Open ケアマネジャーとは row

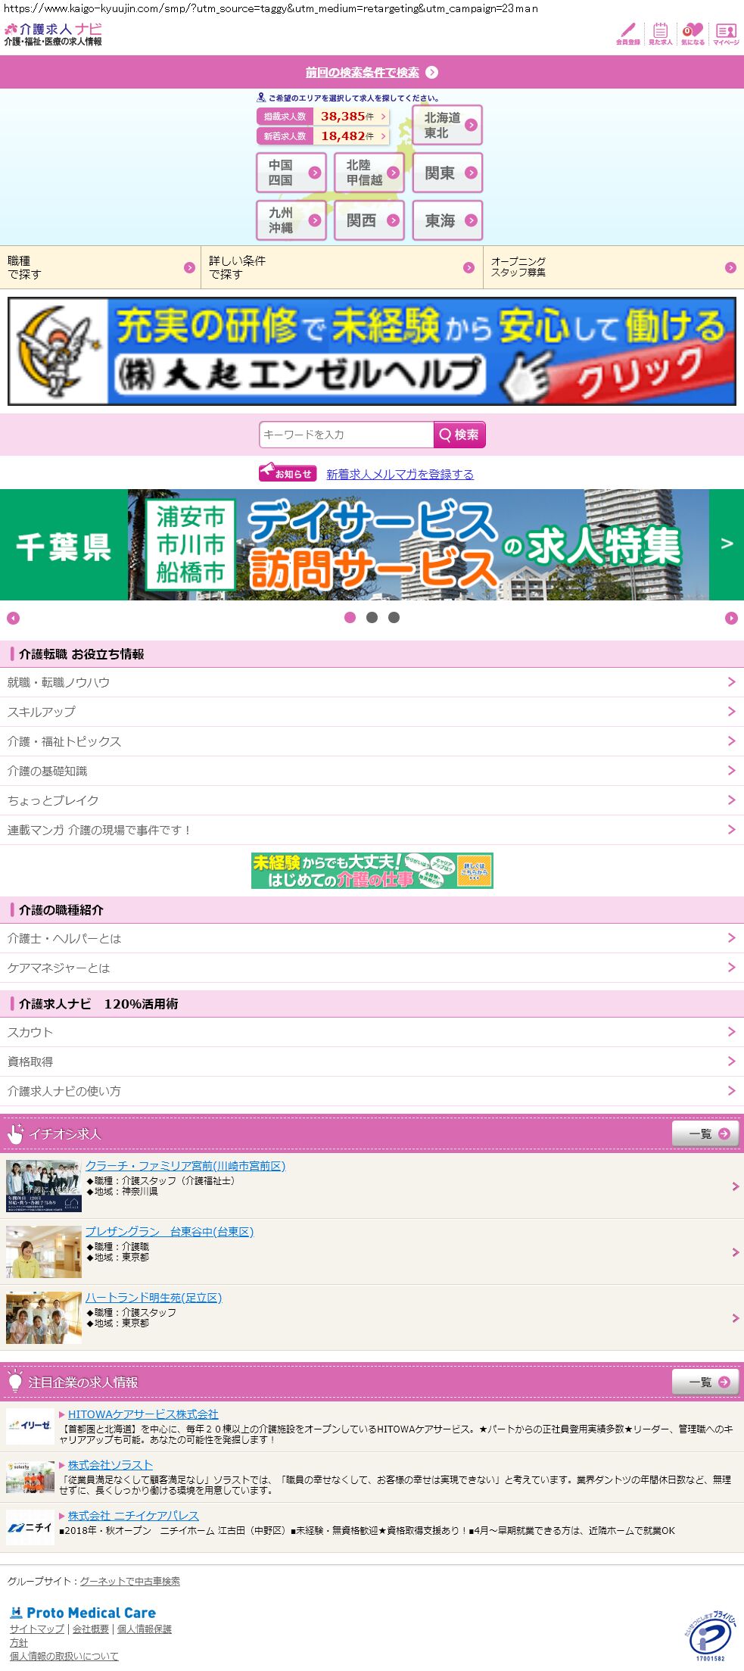(372, 968)
